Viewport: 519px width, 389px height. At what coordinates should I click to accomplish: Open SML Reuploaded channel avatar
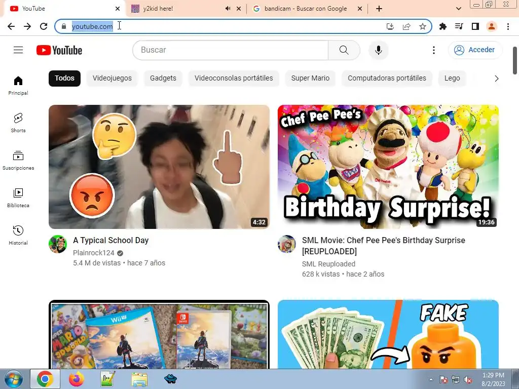click(287, 244)
